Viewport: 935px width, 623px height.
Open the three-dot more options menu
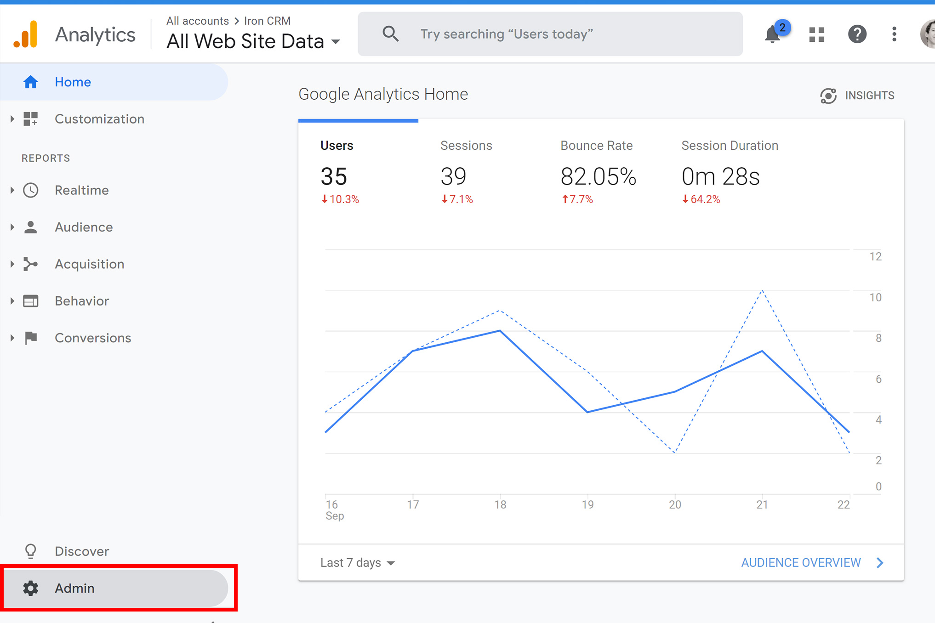[894, 34]
